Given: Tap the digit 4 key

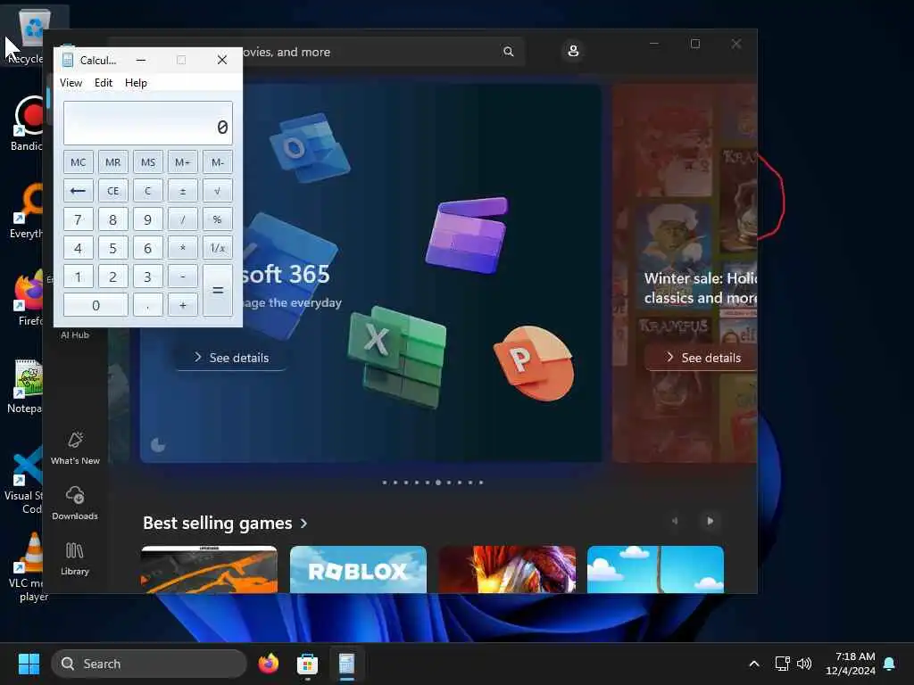Looking at the screenshot, I should pos(79,248).
